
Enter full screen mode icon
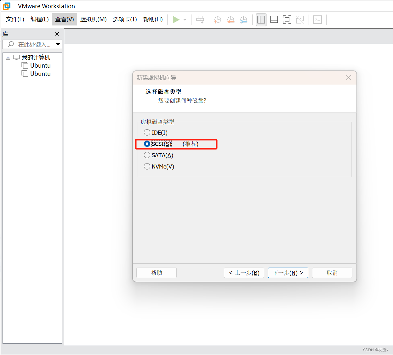(287, 19)
